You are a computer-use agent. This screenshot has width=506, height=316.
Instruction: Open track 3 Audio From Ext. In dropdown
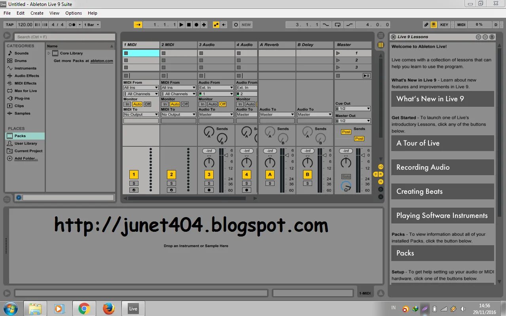click(x=216, y=88)
